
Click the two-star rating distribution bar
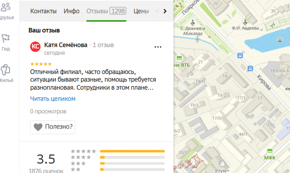tap(132, 170)
